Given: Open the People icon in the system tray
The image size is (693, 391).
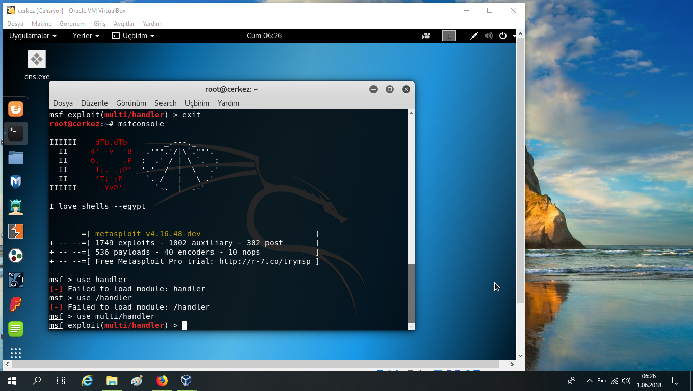Looking at the screenshot, I should [571, 381].
